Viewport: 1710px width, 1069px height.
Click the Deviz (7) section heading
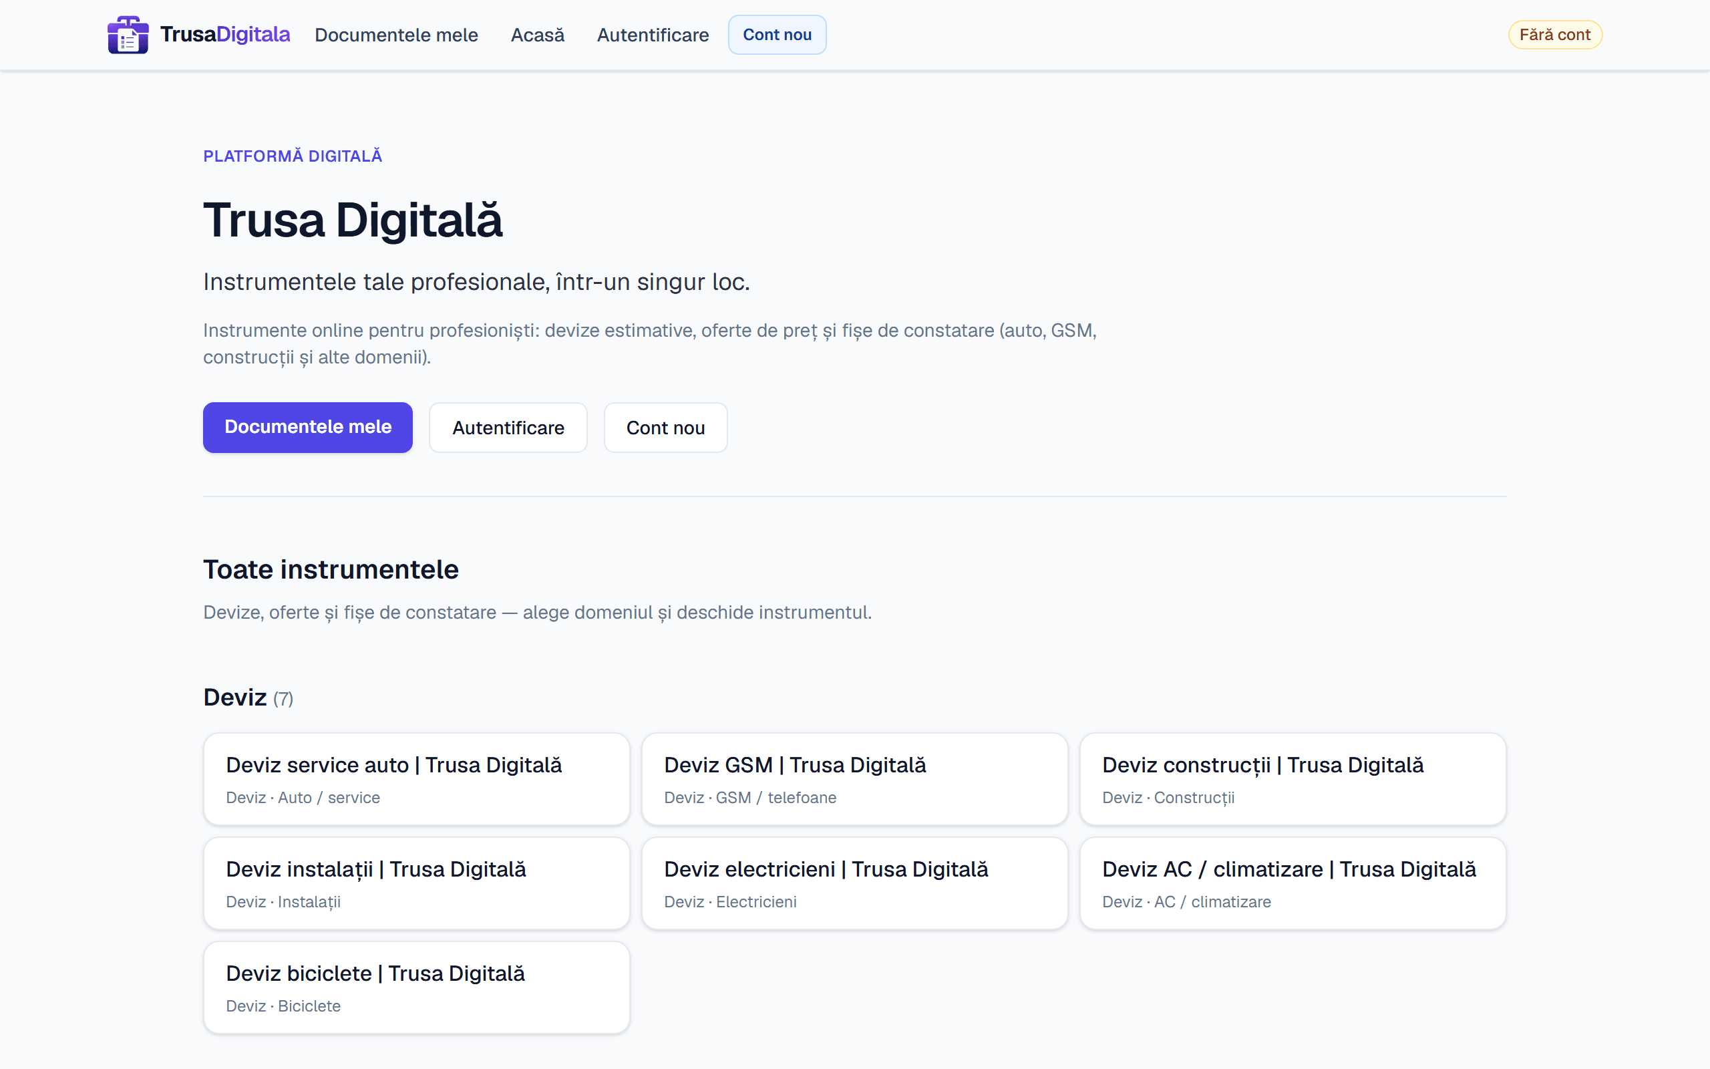click(x=248, y=698)
